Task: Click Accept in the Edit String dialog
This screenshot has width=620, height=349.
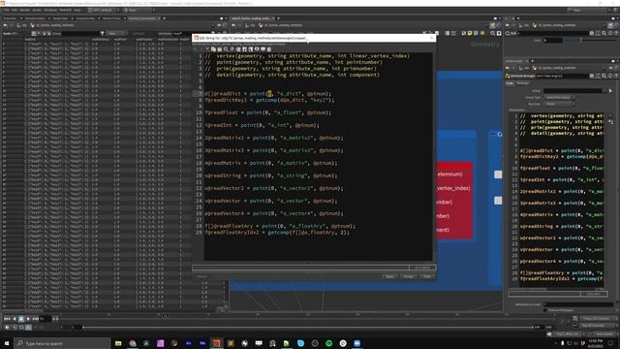Action: pyautogui.click(x=409, y=276)
